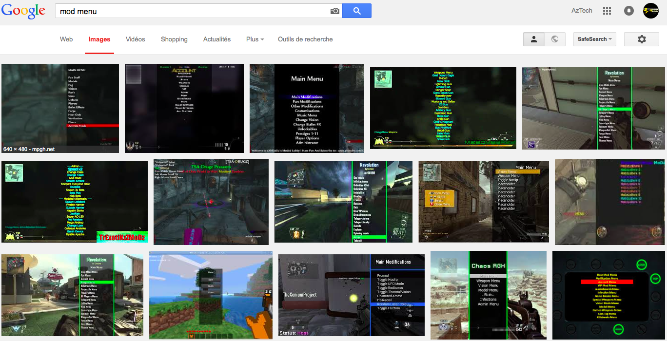Click the blue magnifier search button
667x341 pixels.
tap(357, 11)
